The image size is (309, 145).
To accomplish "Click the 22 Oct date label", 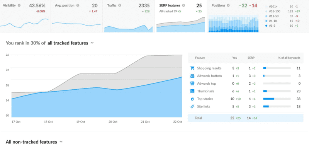I will pyautogui.click(x=177, y=122).
